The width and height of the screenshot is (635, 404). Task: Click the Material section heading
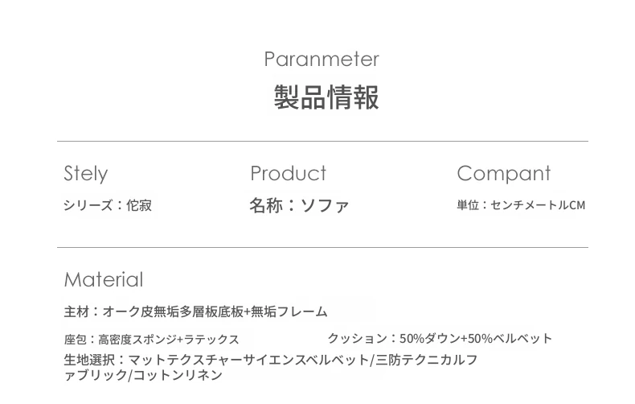(x=104, y=280)
